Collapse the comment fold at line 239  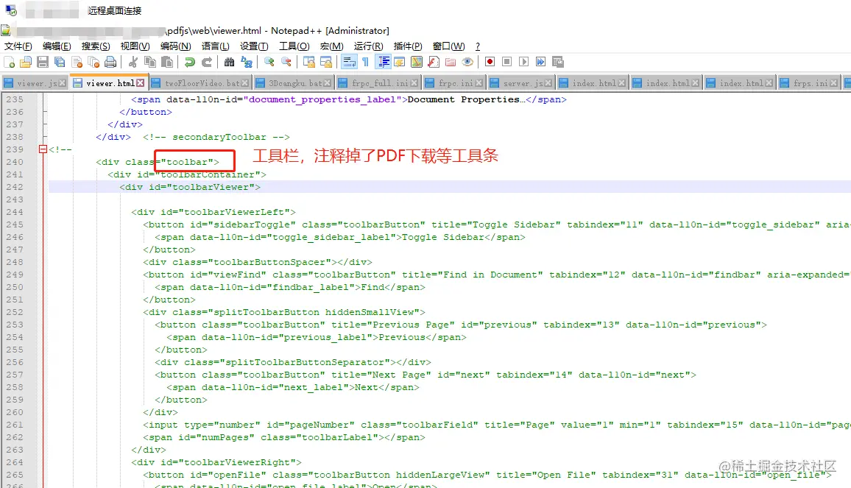click(43, 149)
